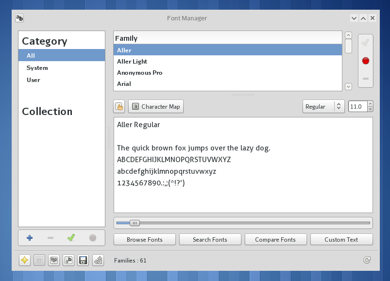The width and height of the screenshot is (390, 281).
Task: Select the Anonymous Pro font family
Action: [x=228, y=72]
